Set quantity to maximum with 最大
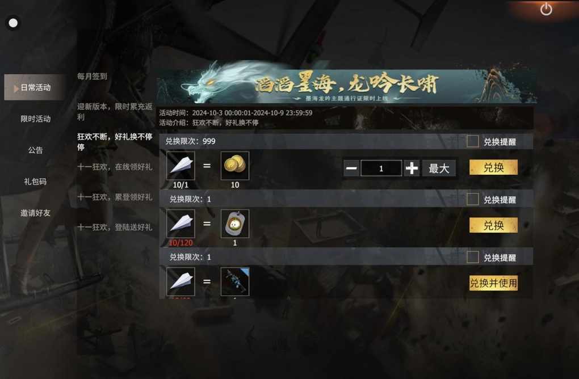This screenshot has width=579, height=379. [439, 169]
